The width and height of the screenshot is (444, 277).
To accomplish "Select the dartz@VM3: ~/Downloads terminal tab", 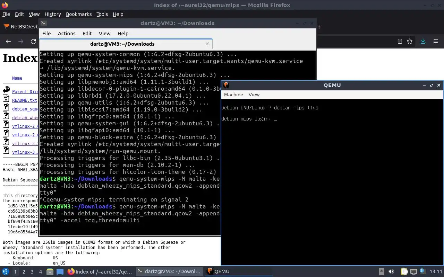I will tap(126, 44).
